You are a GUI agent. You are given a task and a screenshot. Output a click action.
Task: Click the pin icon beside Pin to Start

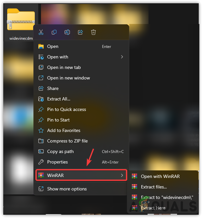coord(41,120)
